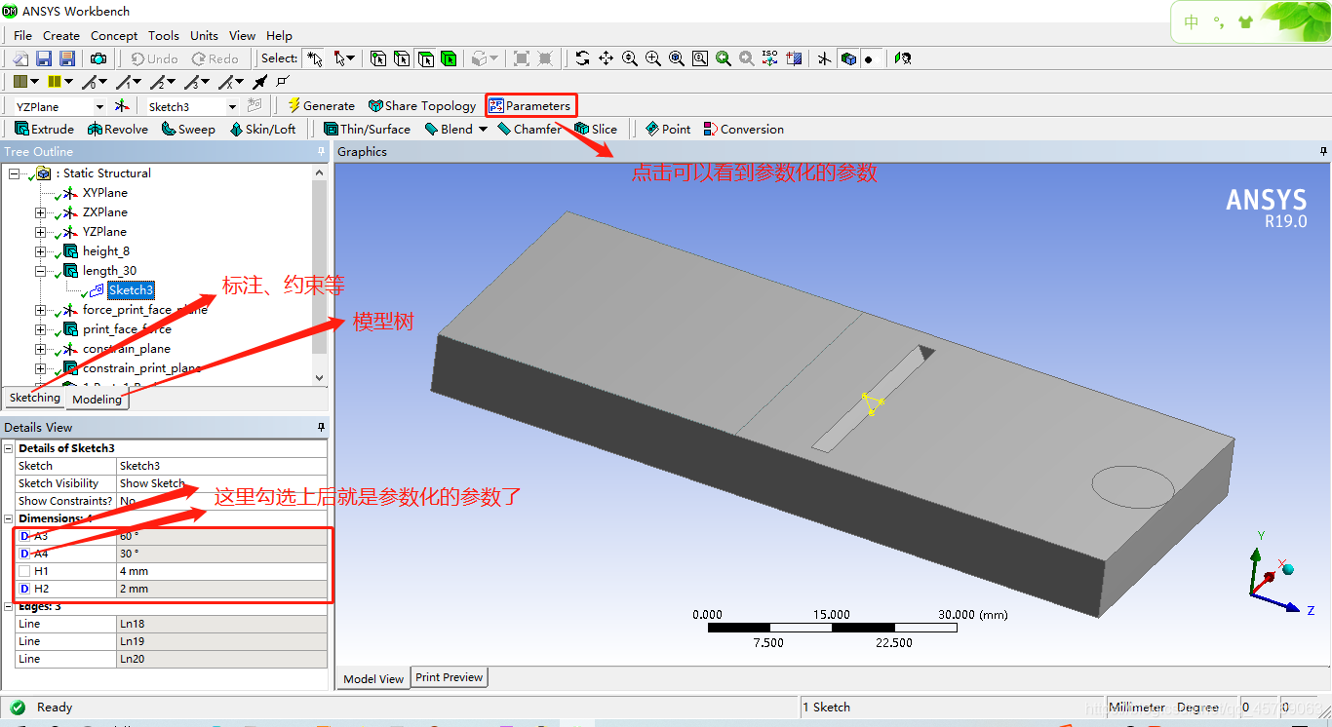
Task: Click the camera image capture icon
Action: (x=98, y=58)
